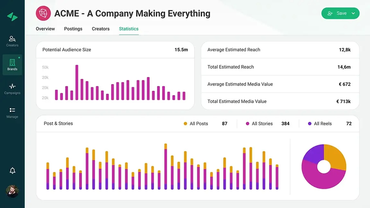Open Campaigns from the sidebar

(x=12, y=86)
